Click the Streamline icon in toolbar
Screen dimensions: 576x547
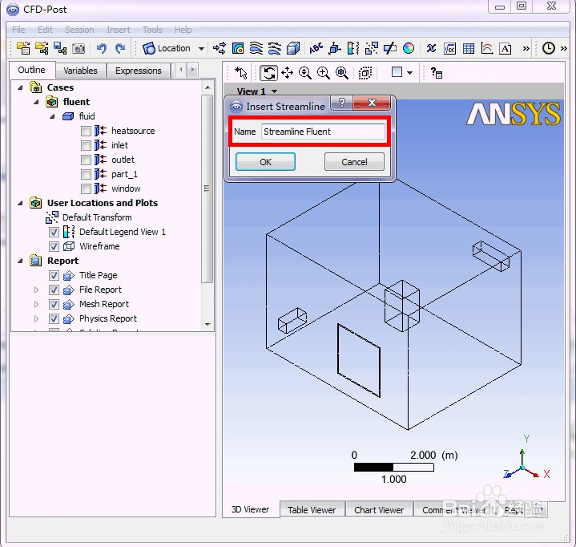(256, 48)
